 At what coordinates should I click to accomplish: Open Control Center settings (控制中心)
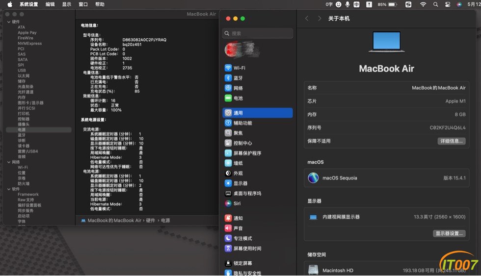coord(257,143)
